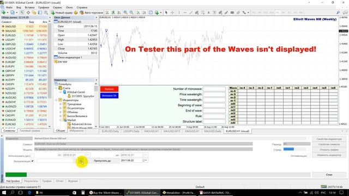Collapse the Индикаторы tree node
This screenshot has height=196, width=349.
(57, 100)
